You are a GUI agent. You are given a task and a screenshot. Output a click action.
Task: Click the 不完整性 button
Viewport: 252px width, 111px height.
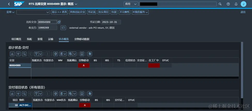pos(124,12)
